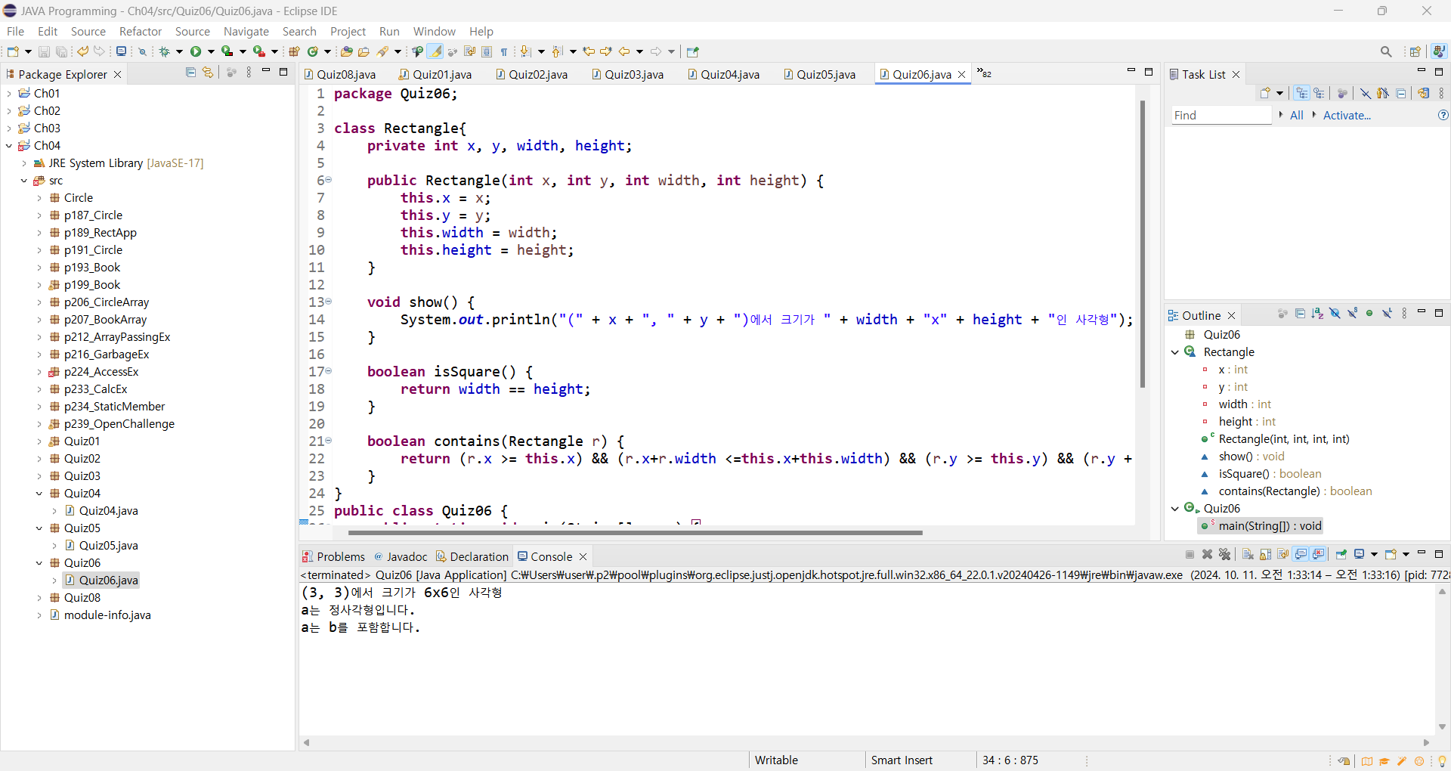Open the Window menu

pyautogui.click(x=434, y=31)
